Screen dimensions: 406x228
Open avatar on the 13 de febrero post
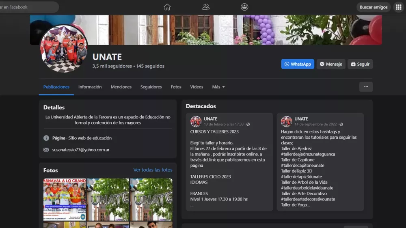196,121
